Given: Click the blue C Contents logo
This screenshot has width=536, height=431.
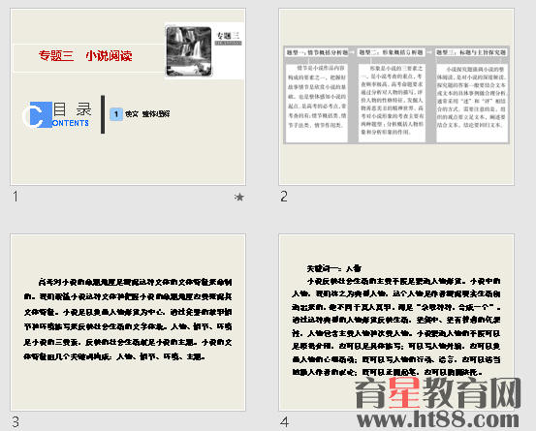Looking at the screenshot, I should 56,115.
